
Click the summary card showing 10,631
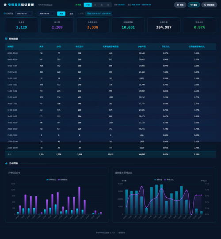coord(128,25)
